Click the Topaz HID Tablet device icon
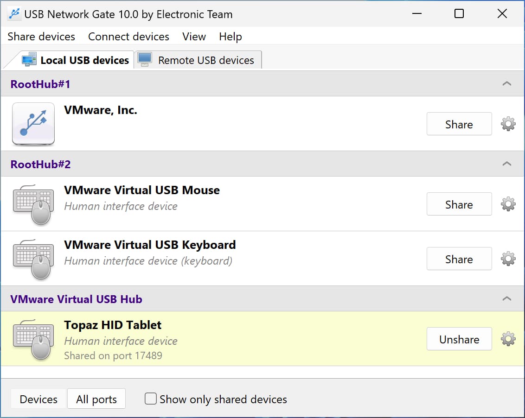 [33, 339]
